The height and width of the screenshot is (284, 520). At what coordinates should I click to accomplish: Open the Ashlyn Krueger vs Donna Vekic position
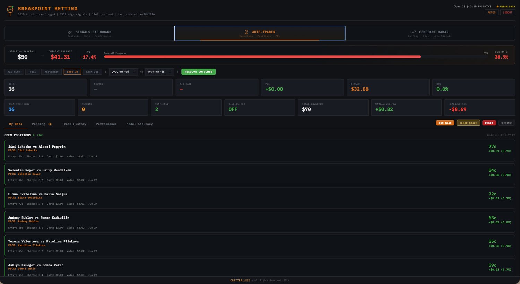pyautogui.click(x=260, y=268)
